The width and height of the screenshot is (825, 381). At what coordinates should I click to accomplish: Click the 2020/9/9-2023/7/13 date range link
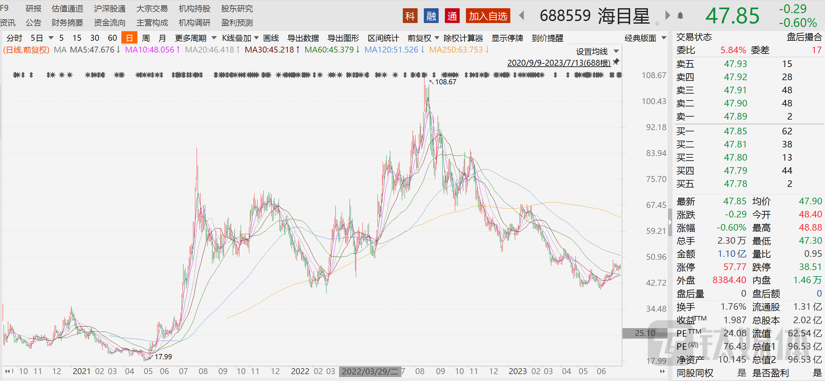pos(558,62)
